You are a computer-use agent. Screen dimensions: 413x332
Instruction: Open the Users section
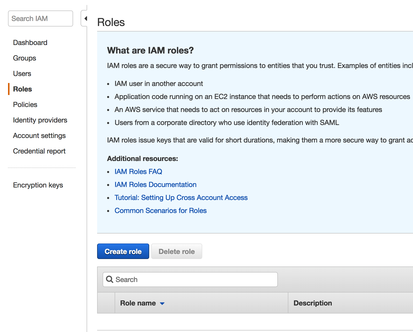[22, 73]
